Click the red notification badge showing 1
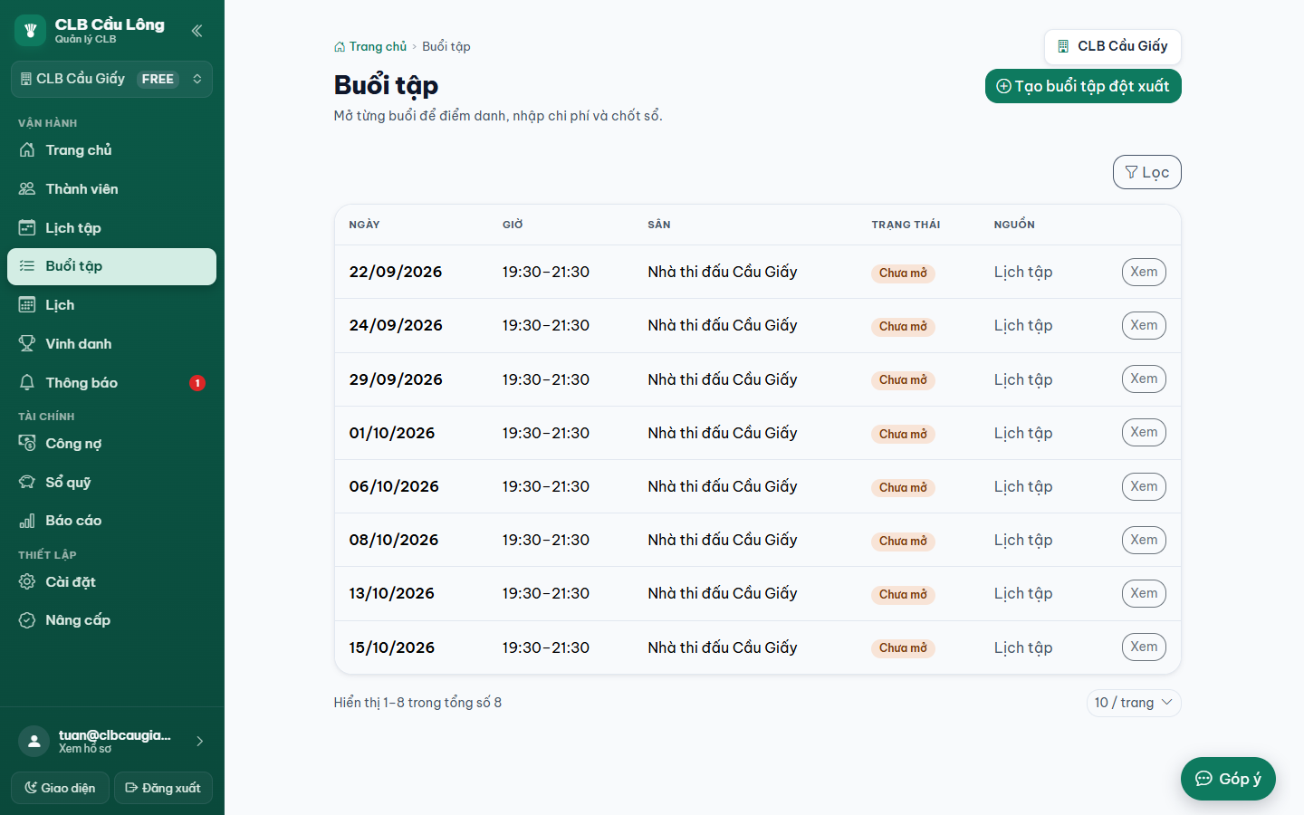Screen dimensions: 1304x815 pyautogui.click(x=197, y=383)
